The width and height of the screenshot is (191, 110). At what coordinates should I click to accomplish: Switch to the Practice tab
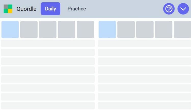pos(77,9)
